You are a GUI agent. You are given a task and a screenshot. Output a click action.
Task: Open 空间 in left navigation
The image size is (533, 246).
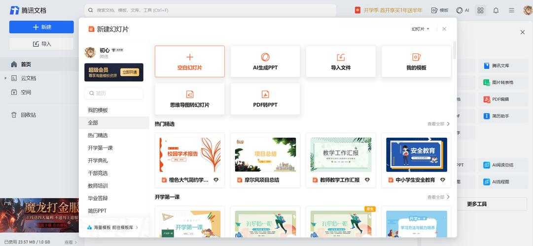tap(26, 92)
